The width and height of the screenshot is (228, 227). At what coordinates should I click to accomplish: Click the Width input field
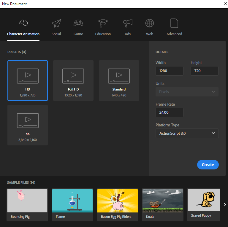170,71
